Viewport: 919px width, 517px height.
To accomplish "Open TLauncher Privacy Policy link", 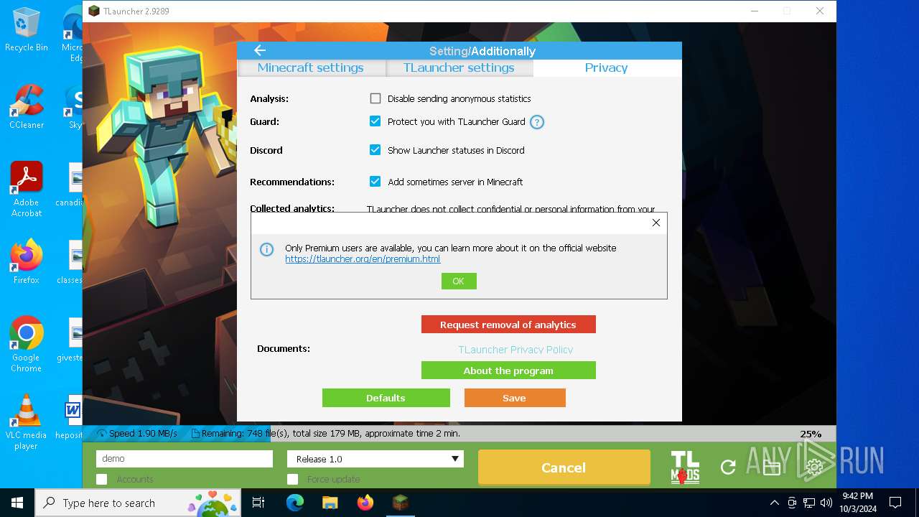I will point(516,350).
